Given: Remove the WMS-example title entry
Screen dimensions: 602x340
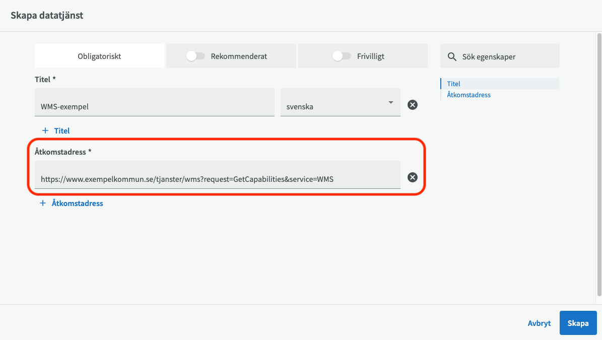Looking at the screenshot, I should (412, 105).
